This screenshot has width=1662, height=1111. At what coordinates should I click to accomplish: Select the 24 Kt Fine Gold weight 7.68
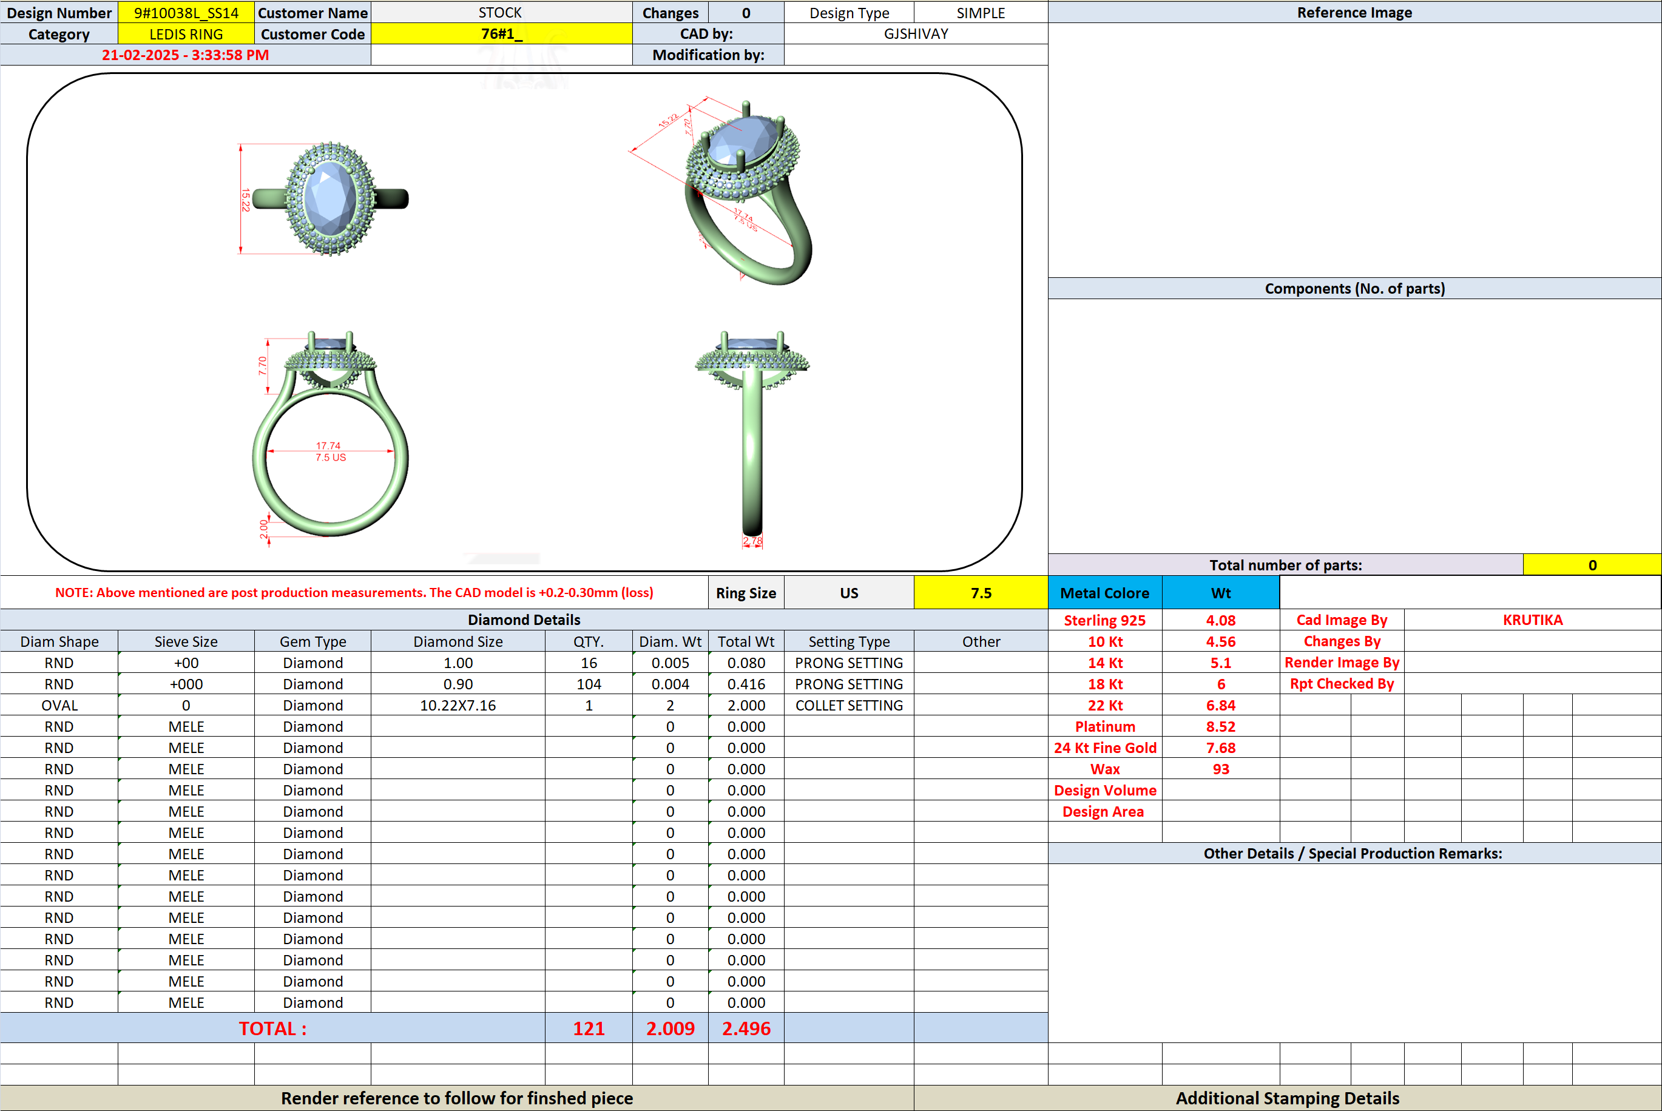(x=1221, y=748)
